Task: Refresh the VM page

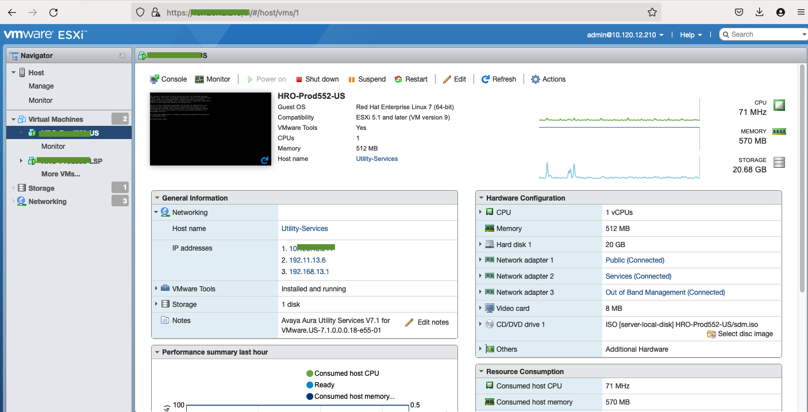Action: [x=498, y=79]
